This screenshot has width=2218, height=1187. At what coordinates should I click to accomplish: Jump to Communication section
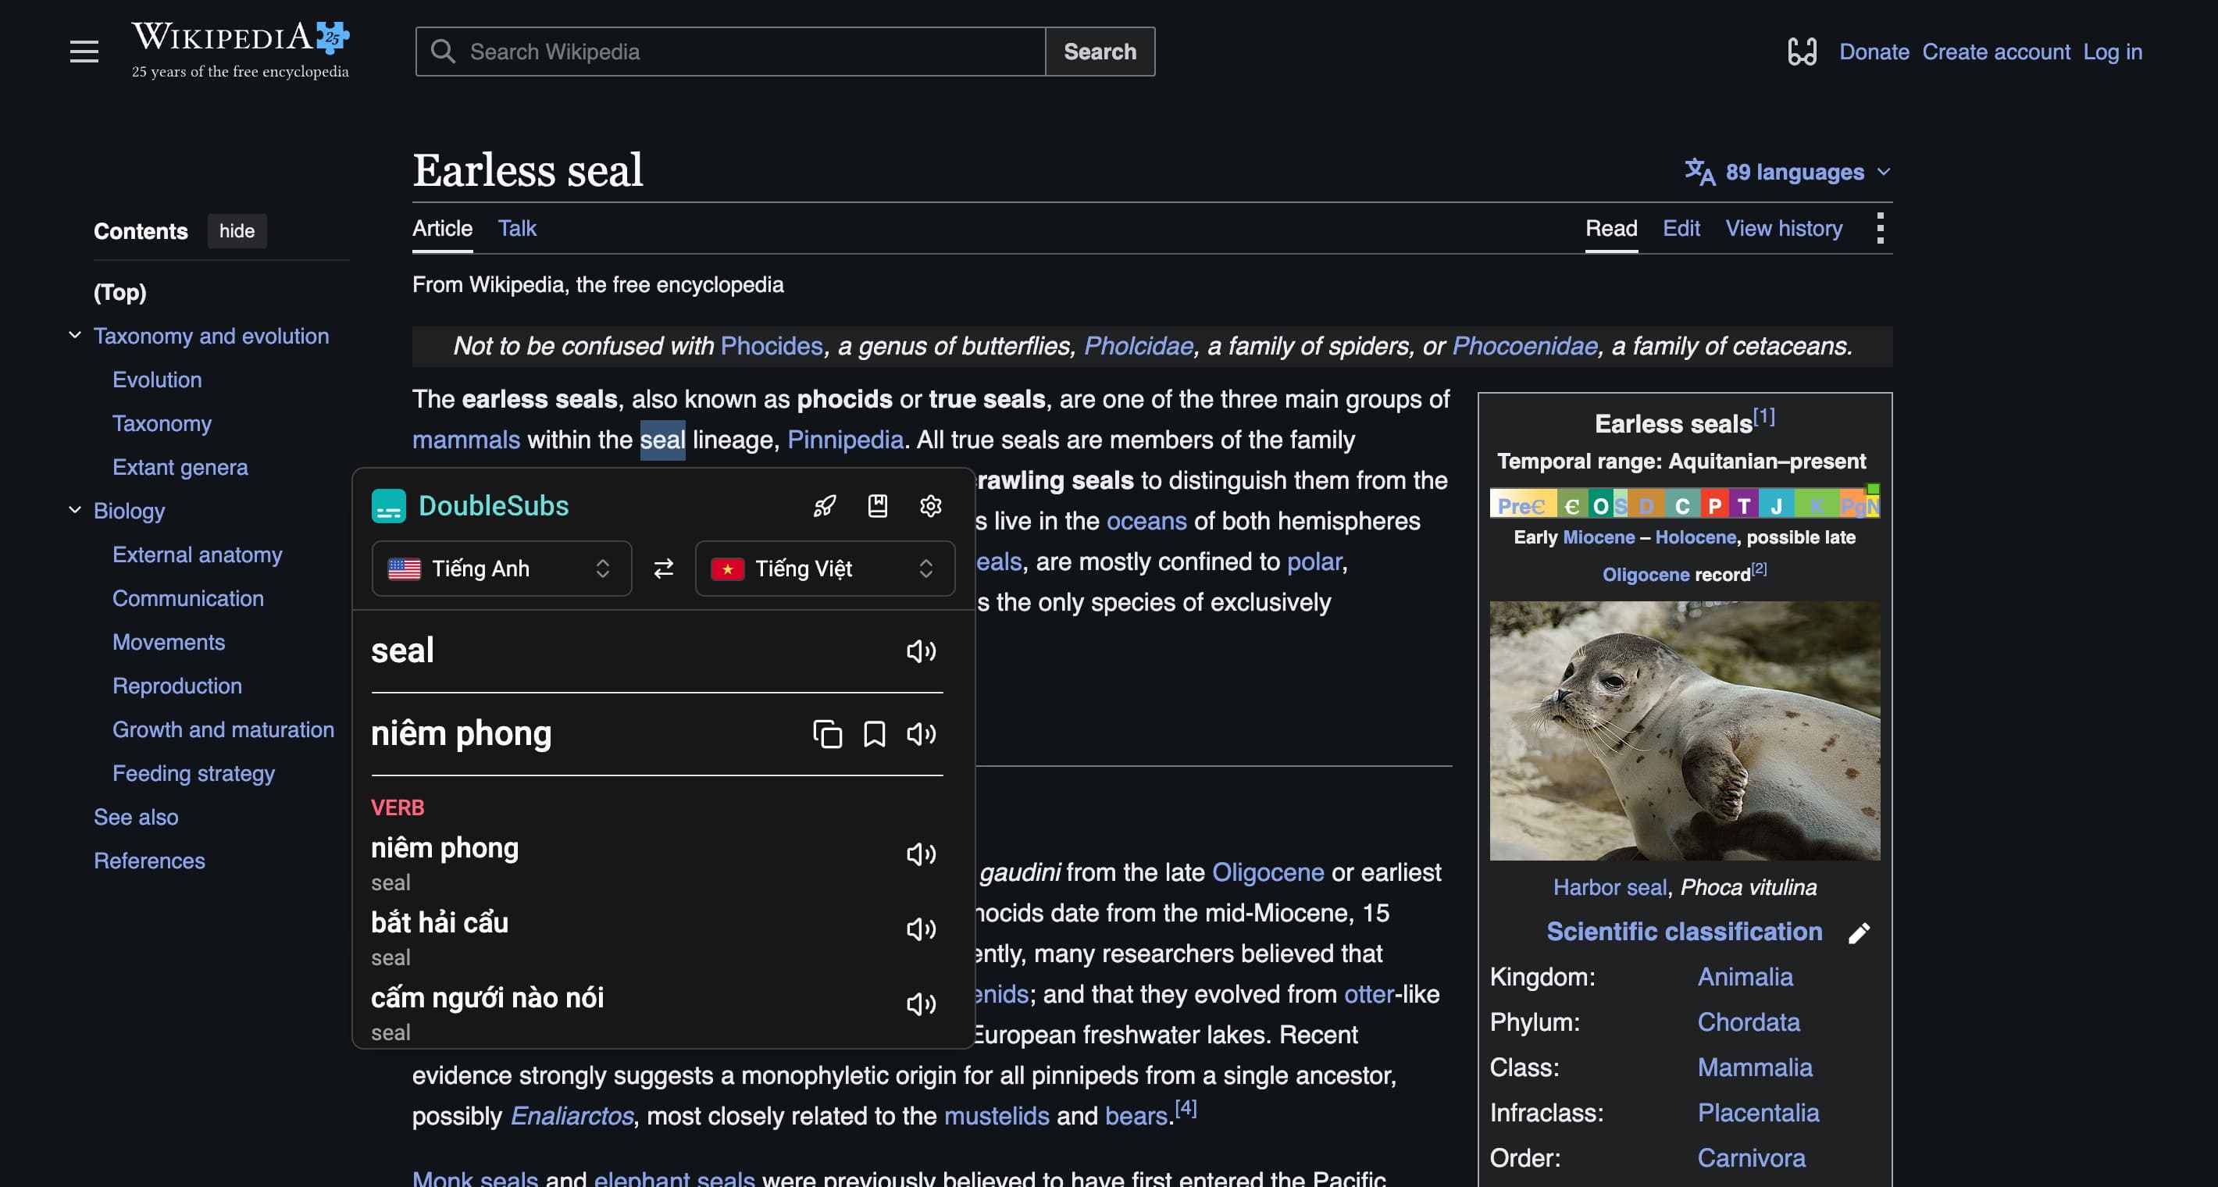[187, 598]
